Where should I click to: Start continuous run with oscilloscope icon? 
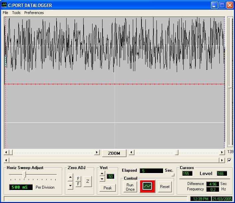pos(147,186)
